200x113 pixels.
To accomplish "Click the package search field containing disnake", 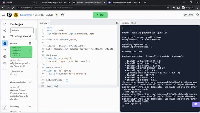I will click(22, 30).
